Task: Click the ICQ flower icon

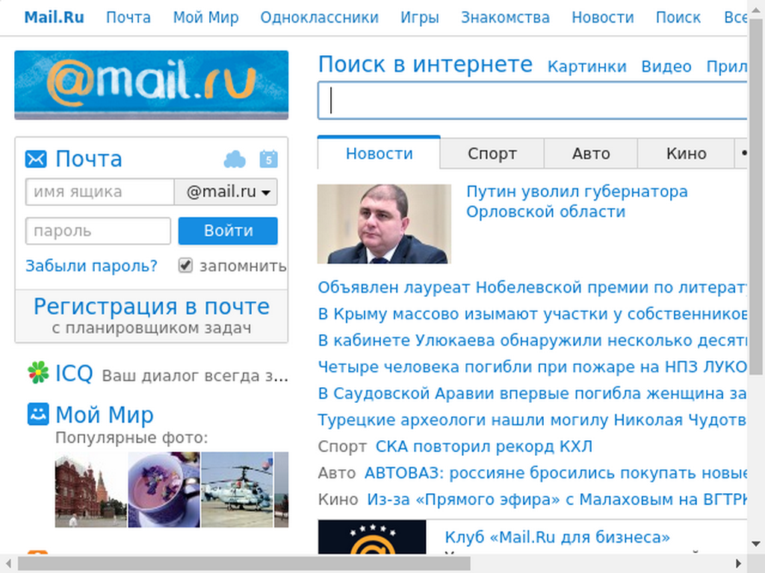Action: pos(38,373)
